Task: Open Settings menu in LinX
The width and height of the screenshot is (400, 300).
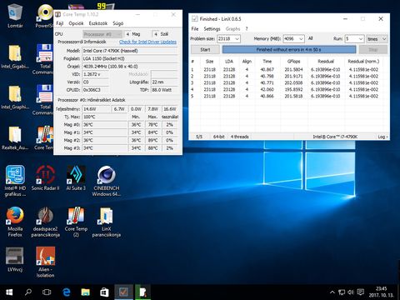Action: click(212, 28)
